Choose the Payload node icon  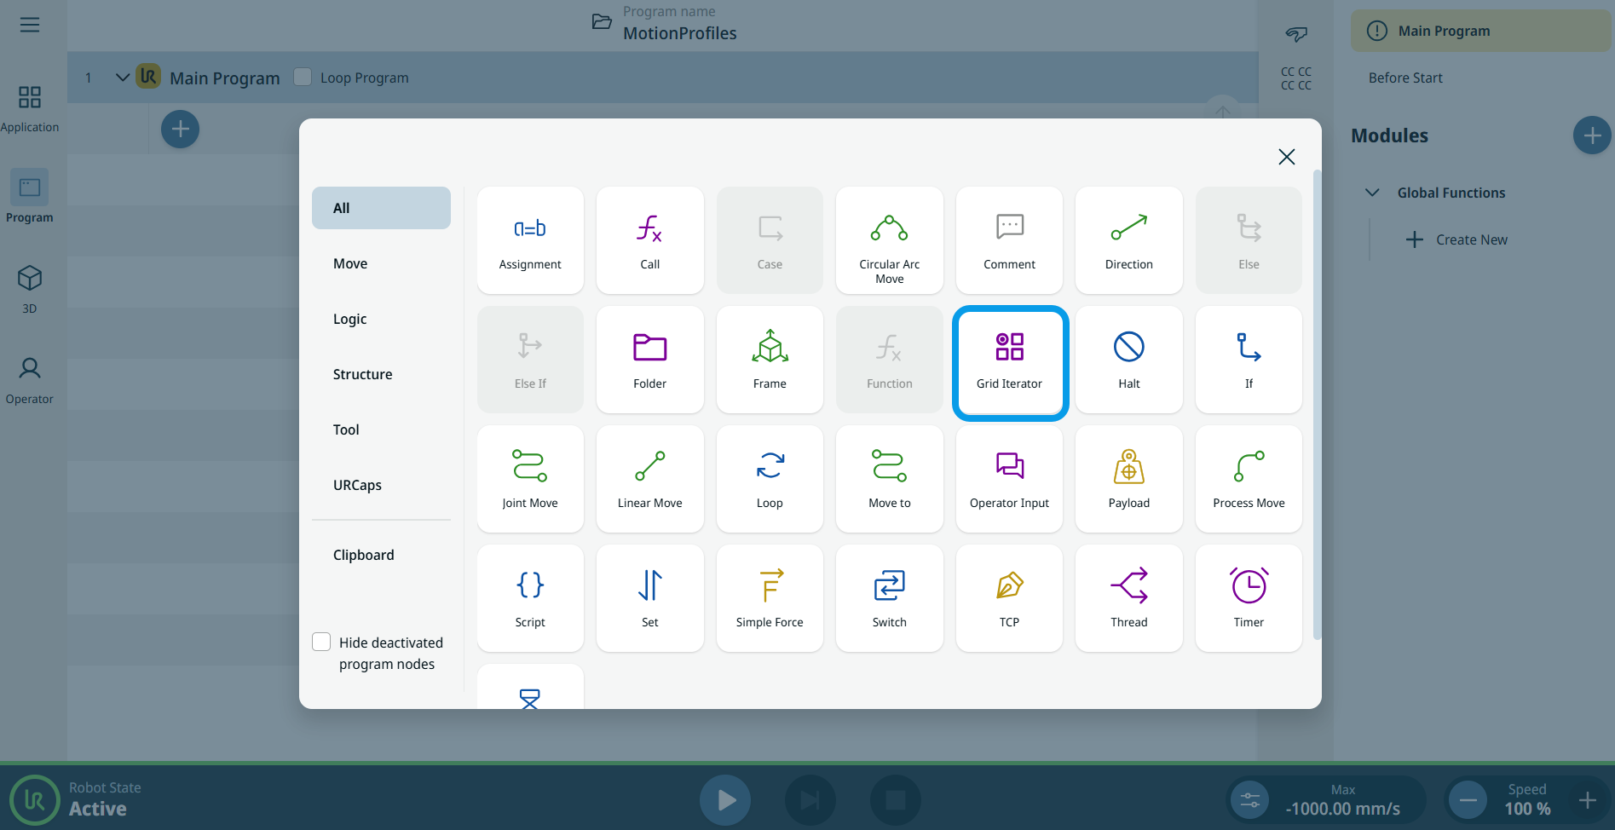pos(1128,468)
